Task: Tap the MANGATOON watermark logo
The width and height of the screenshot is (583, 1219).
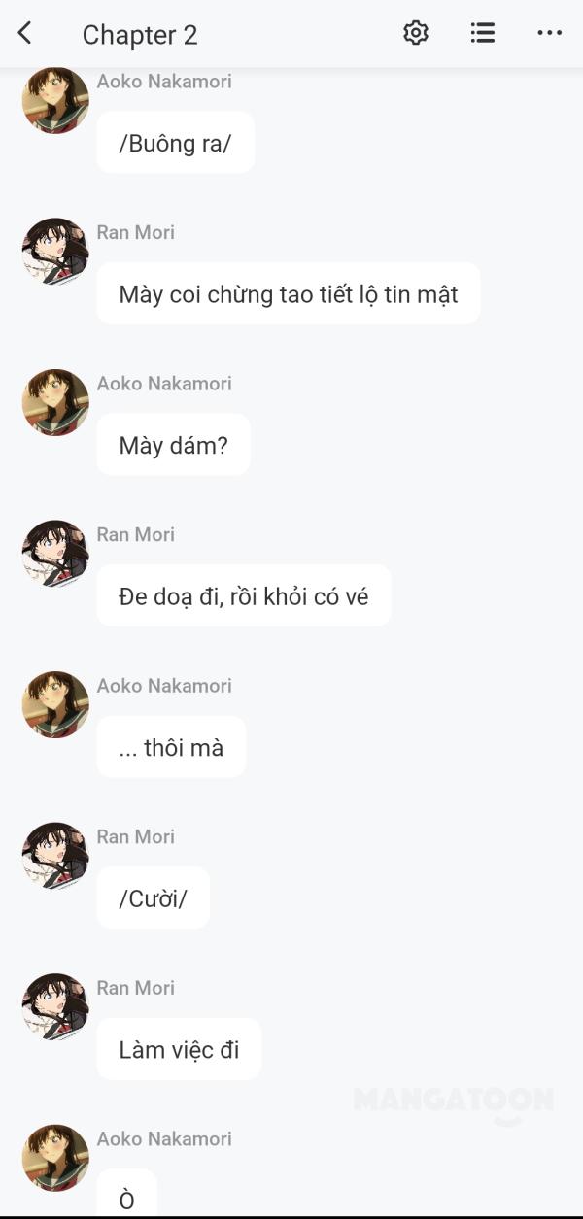Action: (454, 1101)
